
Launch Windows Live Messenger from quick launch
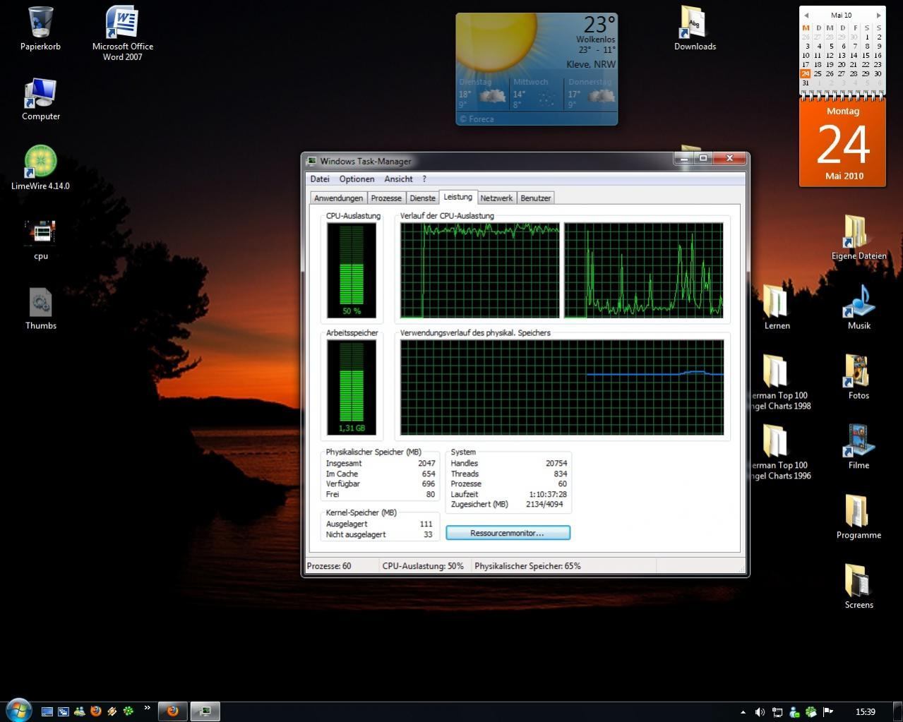coord(79,711)
